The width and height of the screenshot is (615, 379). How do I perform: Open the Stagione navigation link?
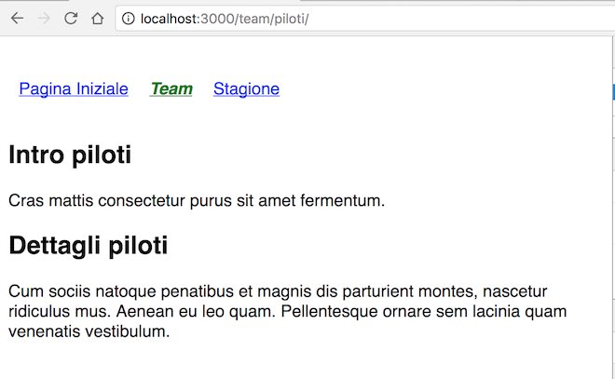[246, 89]
